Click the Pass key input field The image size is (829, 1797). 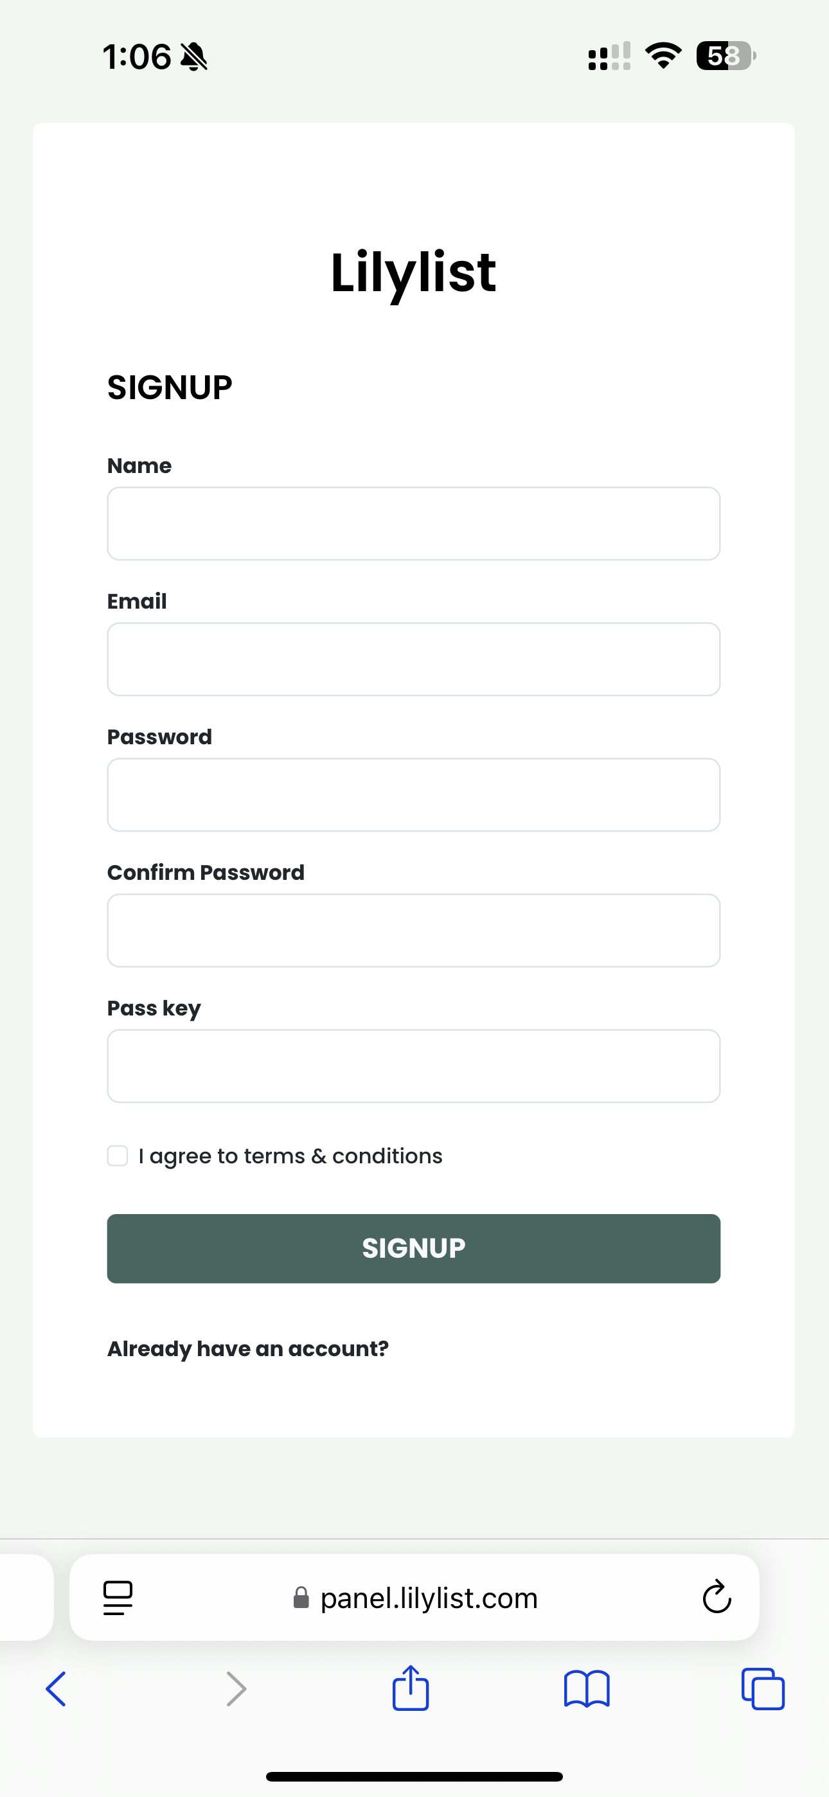414,1066
